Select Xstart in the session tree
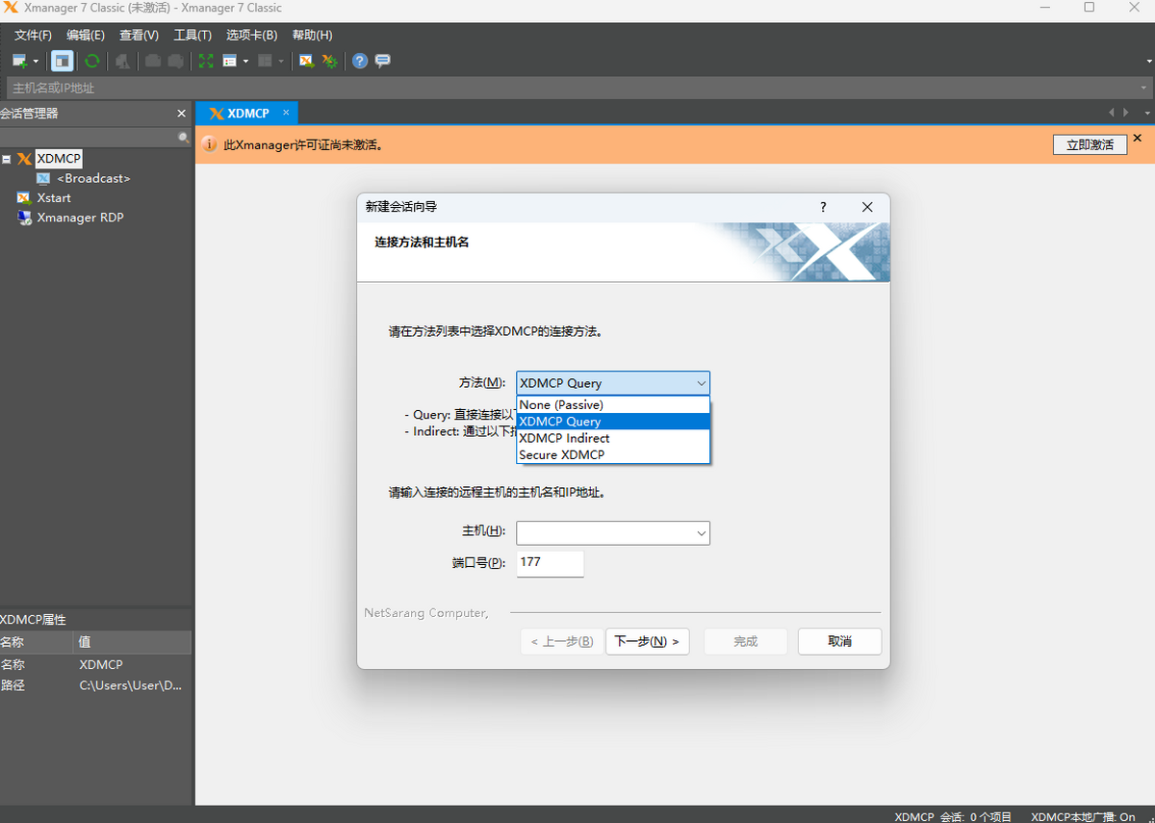Screen dimensions: 1155x823 coord(54,197)
